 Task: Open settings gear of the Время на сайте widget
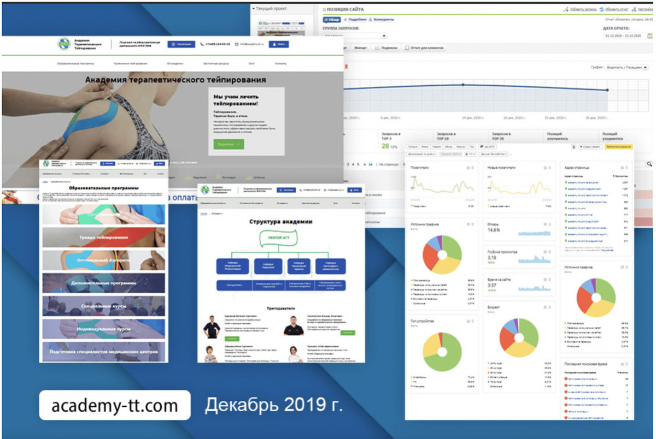[544, 280]
